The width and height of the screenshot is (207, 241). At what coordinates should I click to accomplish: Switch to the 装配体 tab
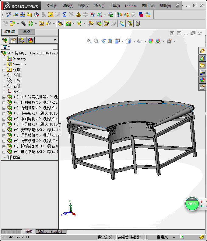(x=10, y=32)
